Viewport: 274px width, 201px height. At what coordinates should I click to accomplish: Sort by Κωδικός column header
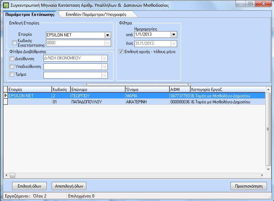[x=61, y=90]
